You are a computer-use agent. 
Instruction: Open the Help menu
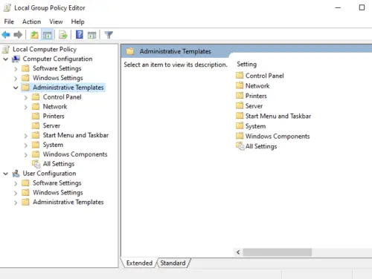77,22
